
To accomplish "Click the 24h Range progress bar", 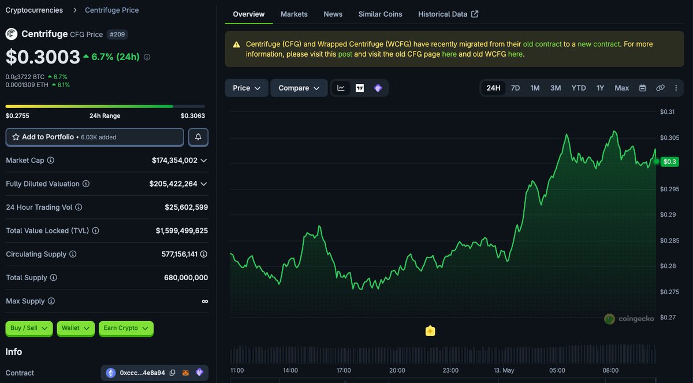I will (x=105, y=106).
